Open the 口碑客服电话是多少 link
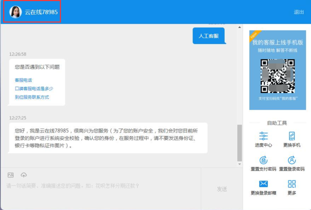This screenshot has width=311, height=210. point(34,88)
